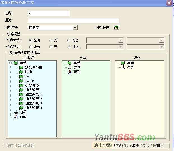Select 边界 boundary node in 组目录 tree
This screenshot has width=174, height=151.
pyautogui.click(x=23, y=112)
